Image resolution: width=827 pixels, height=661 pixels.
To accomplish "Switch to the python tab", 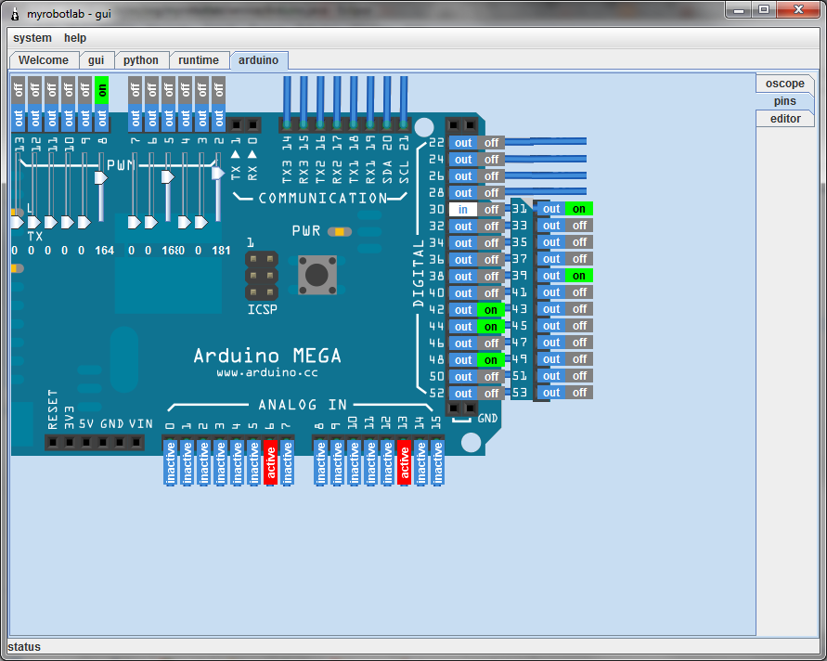I will tap(141, 60).
